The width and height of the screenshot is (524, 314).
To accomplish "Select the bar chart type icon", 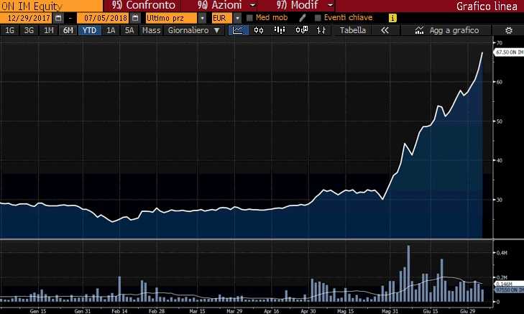I will [280, 30].
